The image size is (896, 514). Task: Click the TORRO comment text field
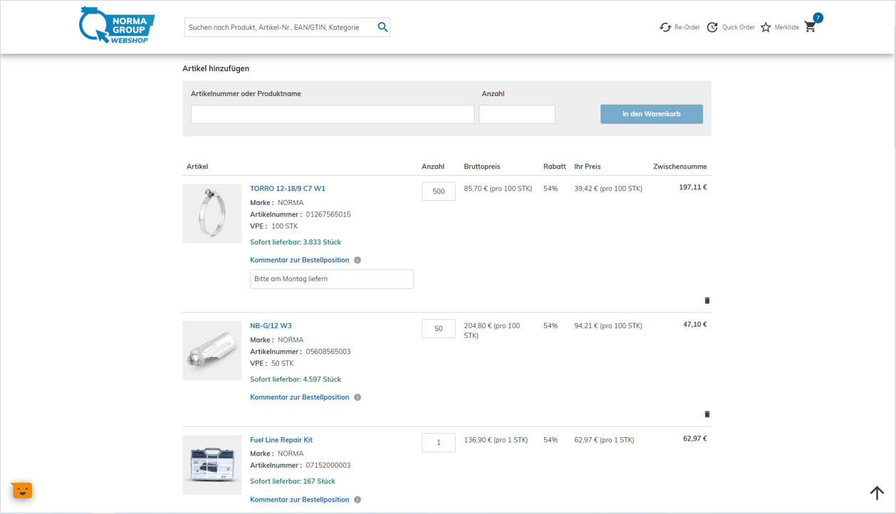(x=332, y=279)
